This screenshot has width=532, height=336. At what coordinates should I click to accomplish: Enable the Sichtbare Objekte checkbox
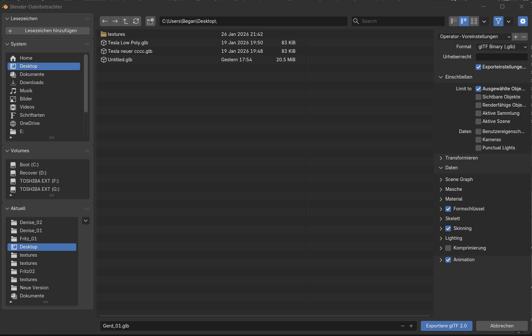click(478, 97)
